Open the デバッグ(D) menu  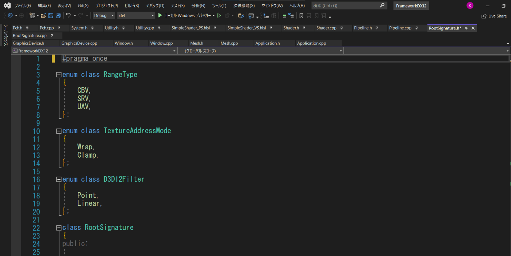click(155, 5)
